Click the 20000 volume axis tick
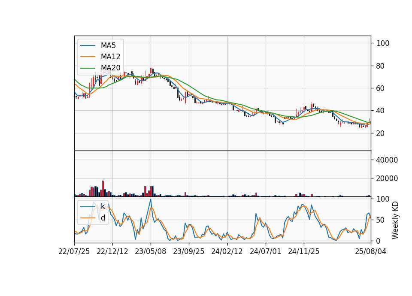The width and height of the screenshot is (412, 296). [x=387, y=178]
